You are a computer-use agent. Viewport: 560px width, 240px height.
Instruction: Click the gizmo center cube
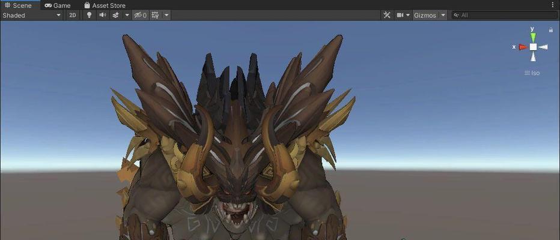(533, 47)
